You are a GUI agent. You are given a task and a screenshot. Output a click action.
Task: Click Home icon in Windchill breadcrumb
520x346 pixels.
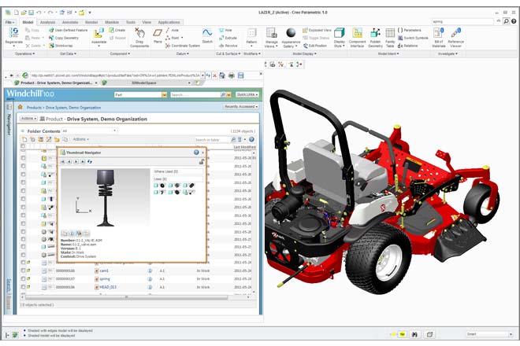(x=20, y=107)
